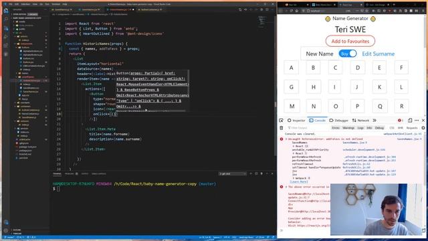Toggle the Logs console filter
This screenshot has height=241, width=428.
pos(360,128)
